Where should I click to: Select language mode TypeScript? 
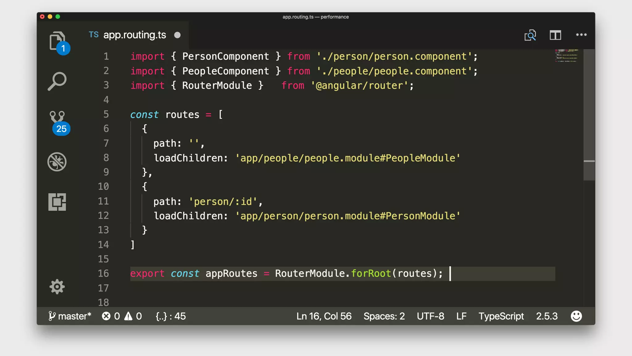coord(501,316)
